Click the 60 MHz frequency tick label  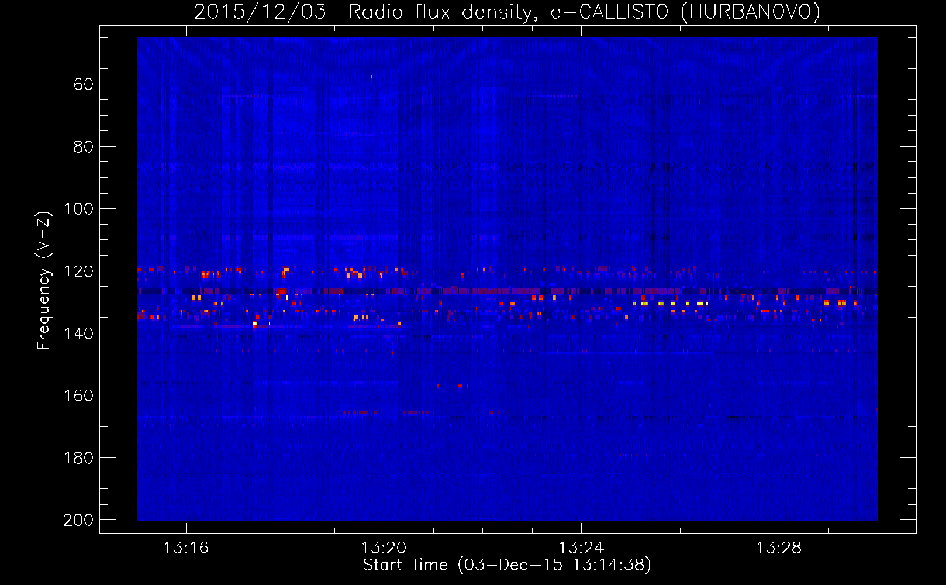(84, 84)
